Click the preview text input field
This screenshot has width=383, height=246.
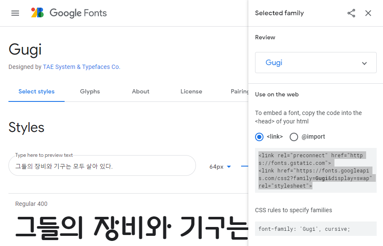coord(102,166)
